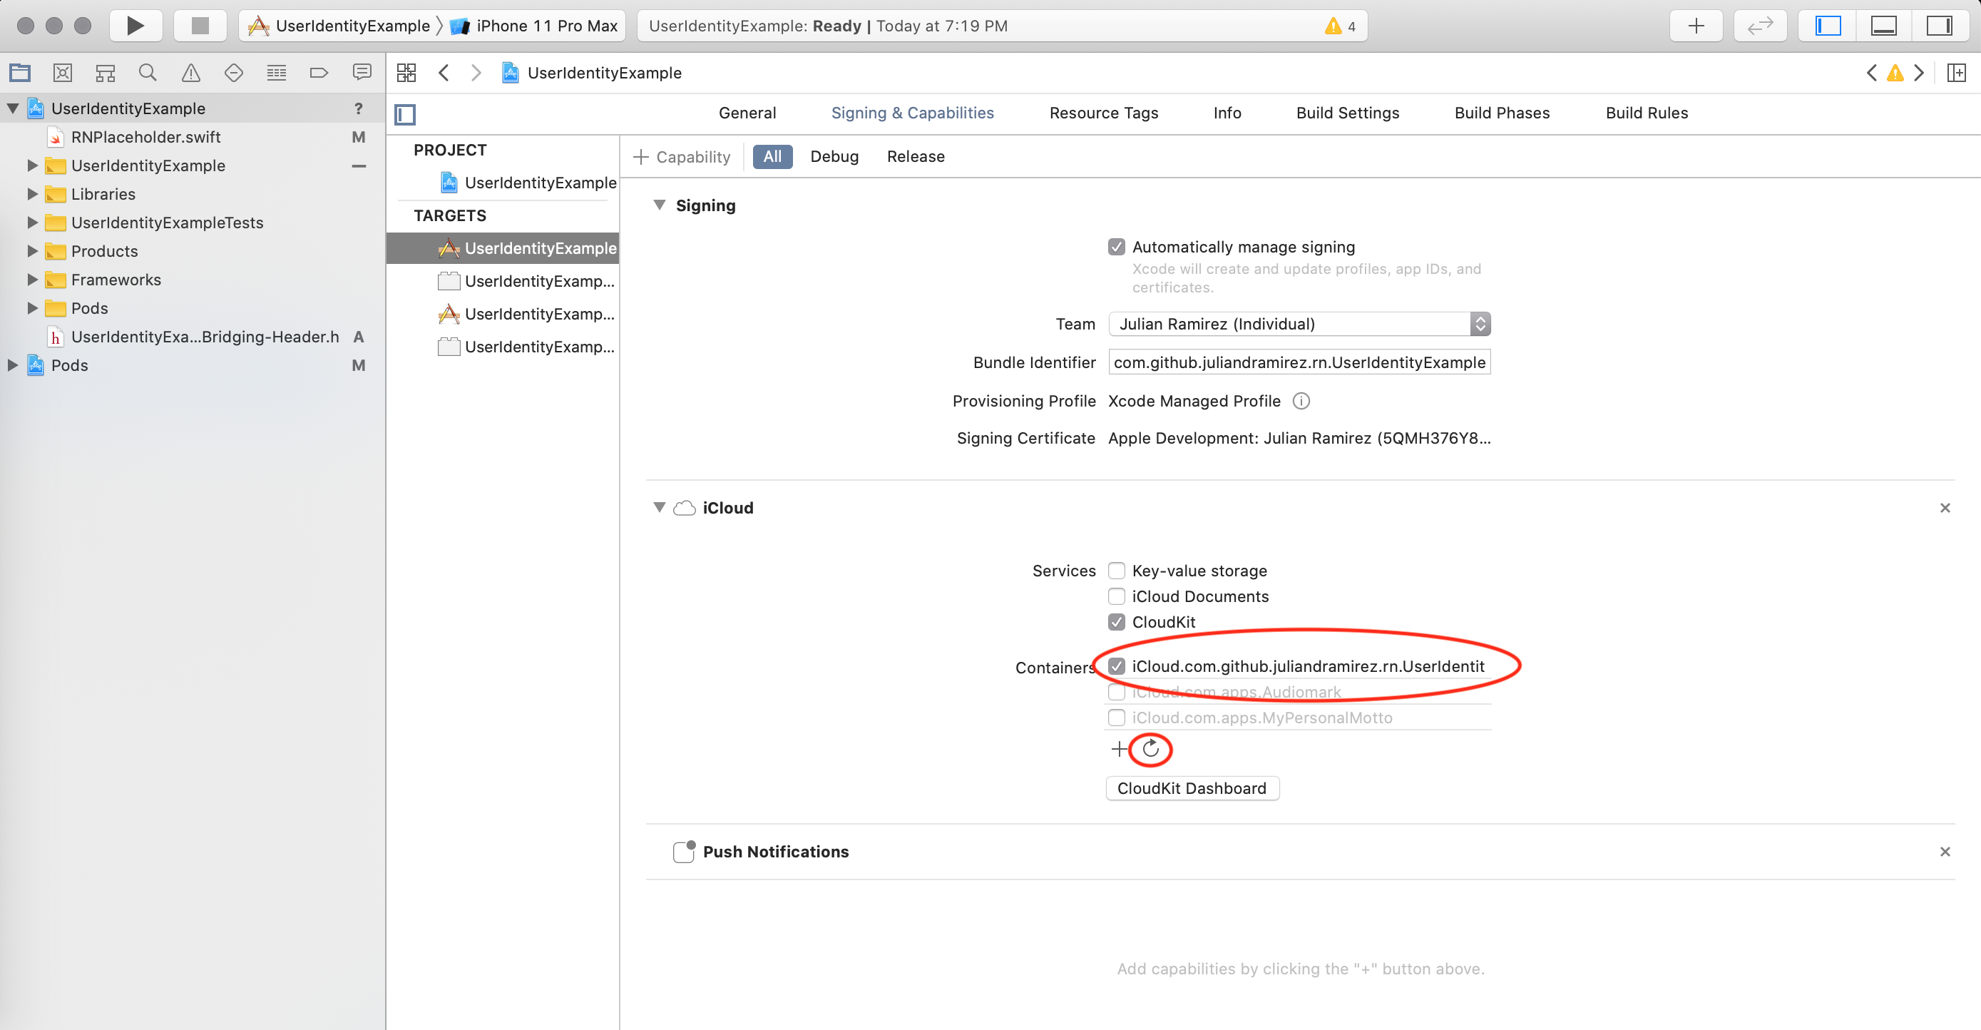
Task: Click the Library plus button in toolbar
Action: (x=1696, y=26)
